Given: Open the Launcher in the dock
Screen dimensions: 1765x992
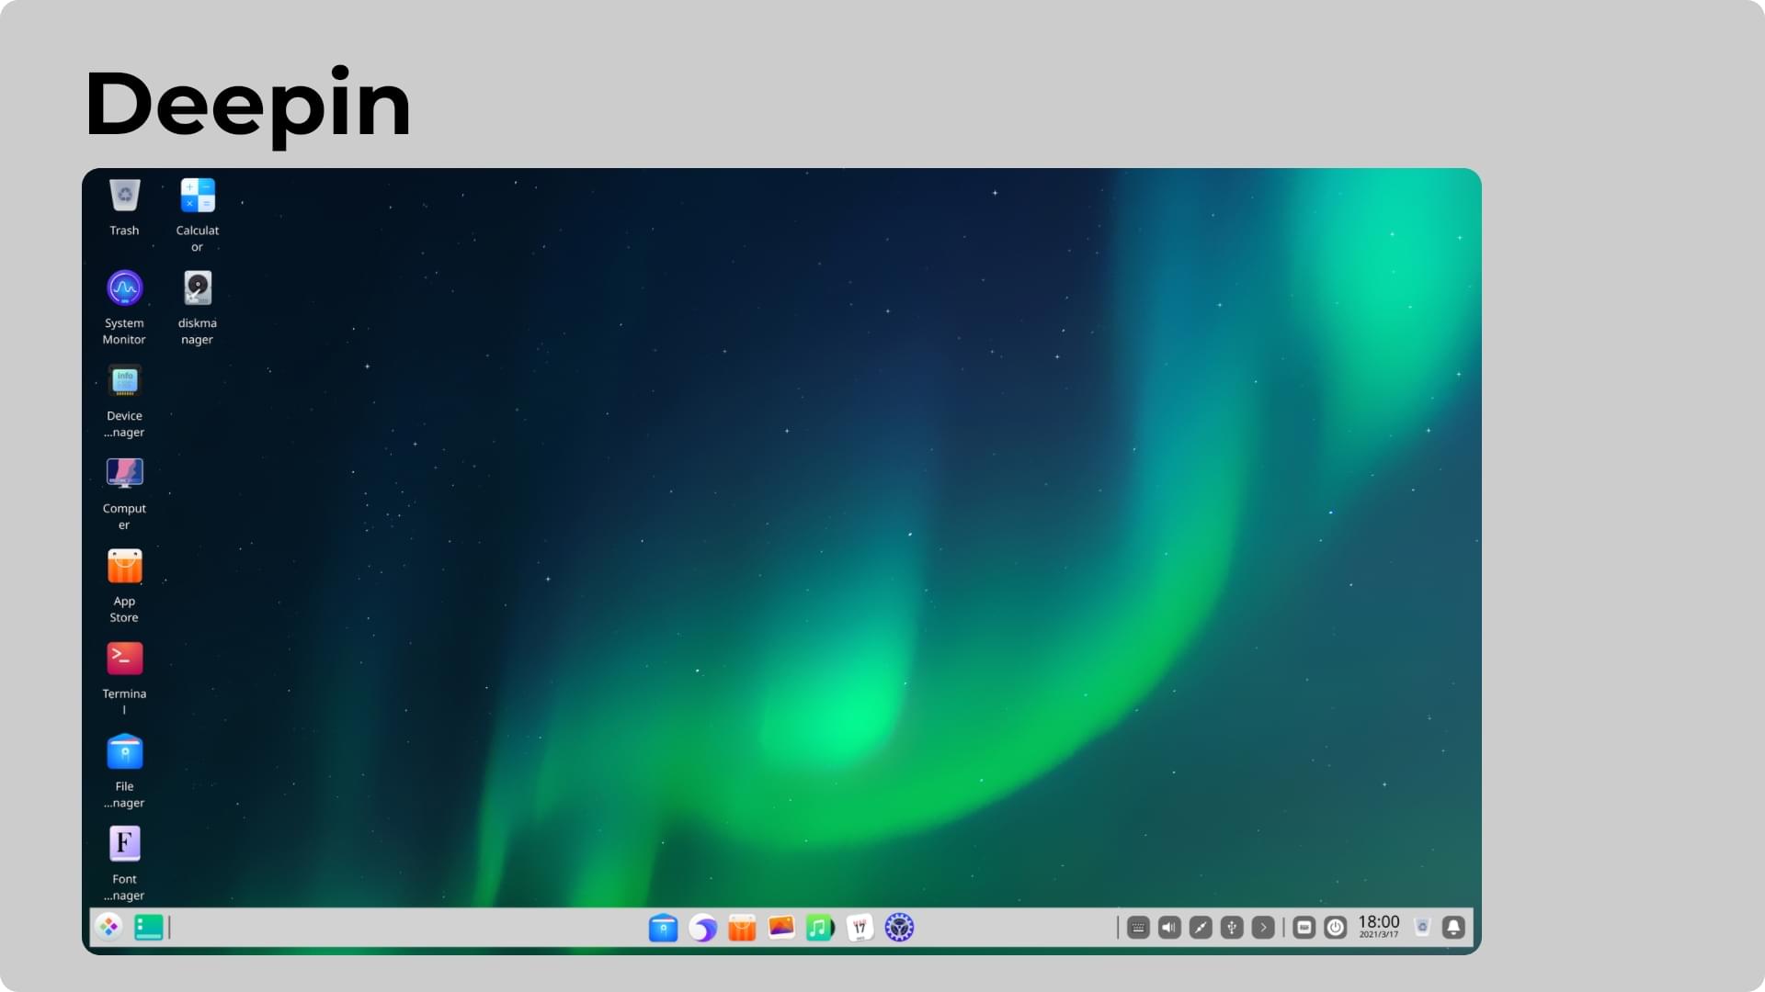Looking at the screenshot, I should point(109,928).
